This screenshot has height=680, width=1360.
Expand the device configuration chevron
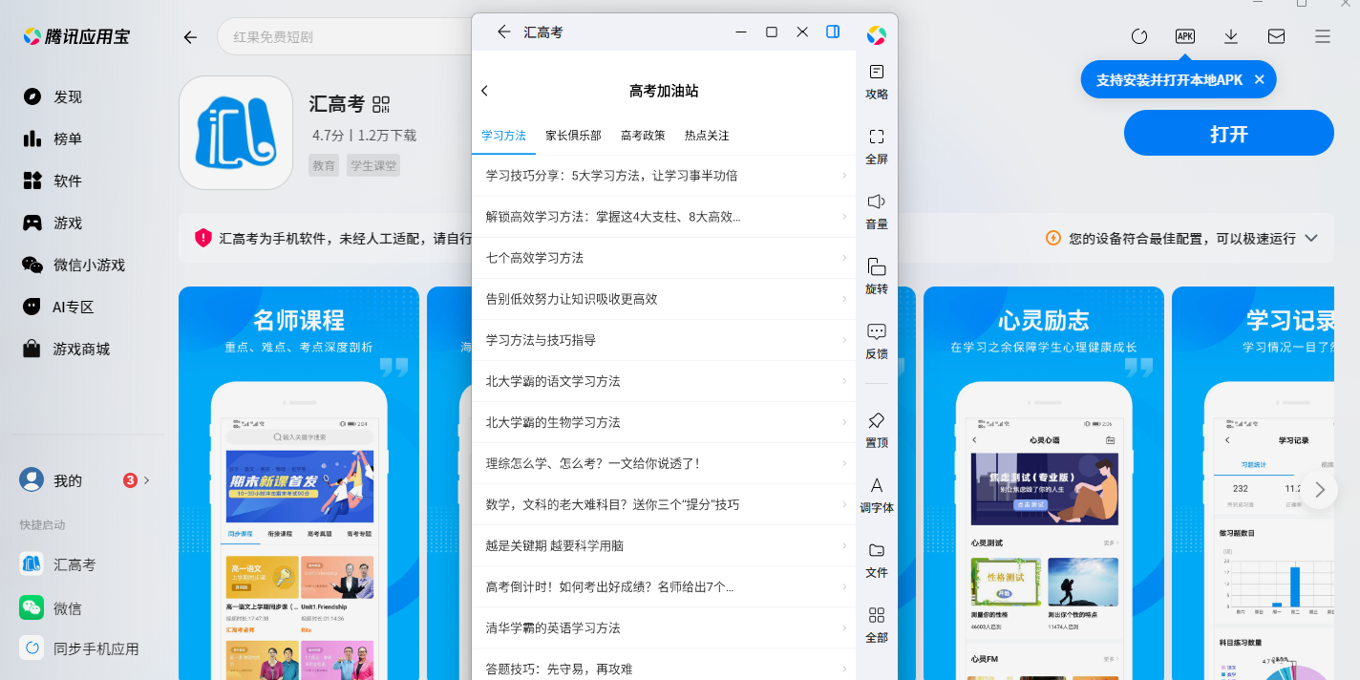click(1311, 238)
